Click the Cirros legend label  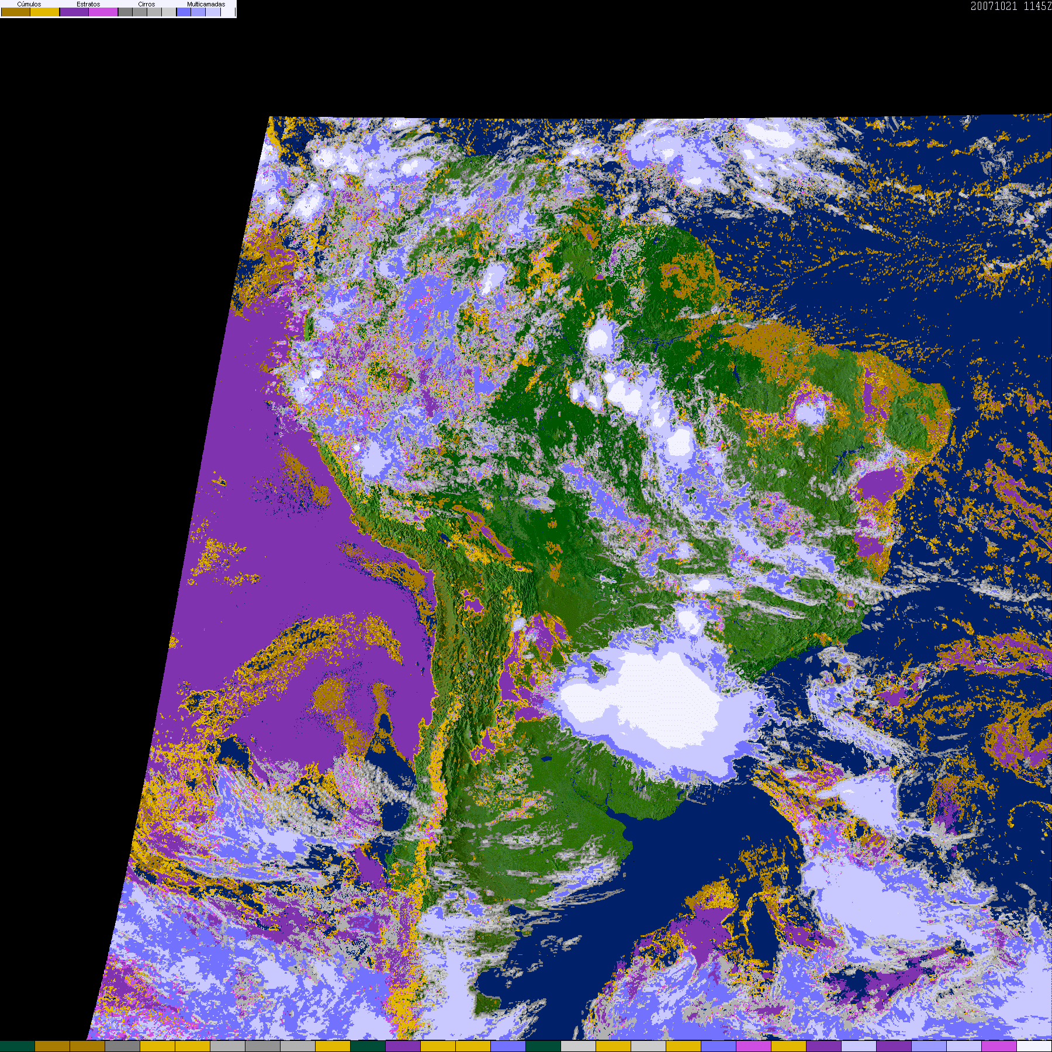tap(147, 4)
